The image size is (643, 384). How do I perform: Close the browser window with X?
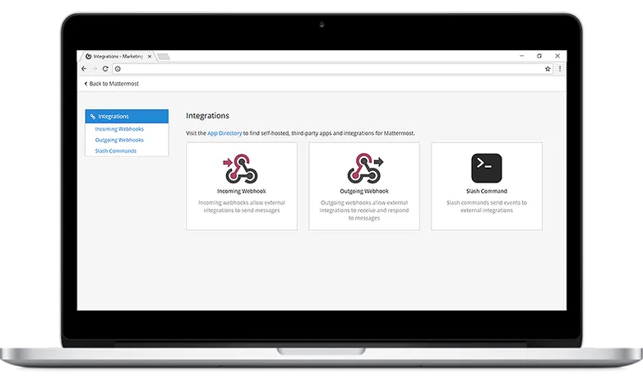click(557, 56)
